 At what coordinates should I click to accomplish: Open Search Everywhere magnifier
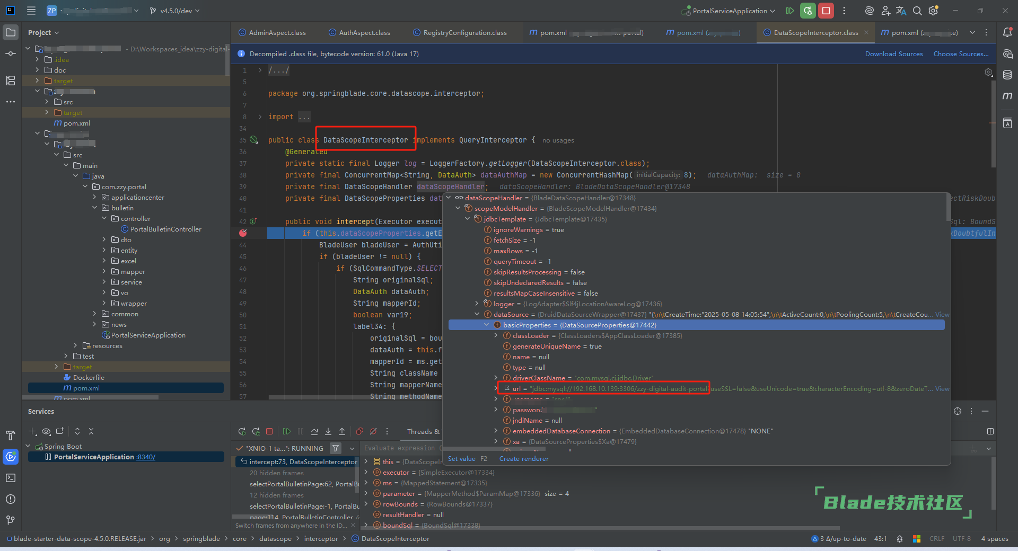(x=917, y=11)
